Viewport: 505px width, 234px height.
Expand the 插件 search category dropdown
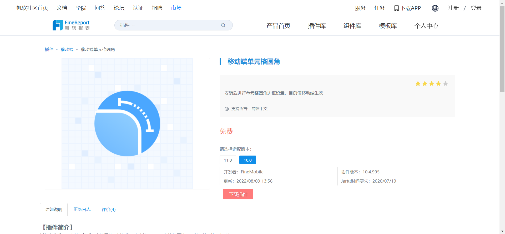[127, 25]
